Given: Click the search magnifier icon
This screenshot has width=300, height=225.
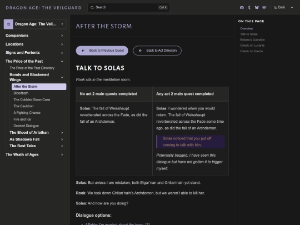Looking at the screenshot, I should [x=92, y=7].
